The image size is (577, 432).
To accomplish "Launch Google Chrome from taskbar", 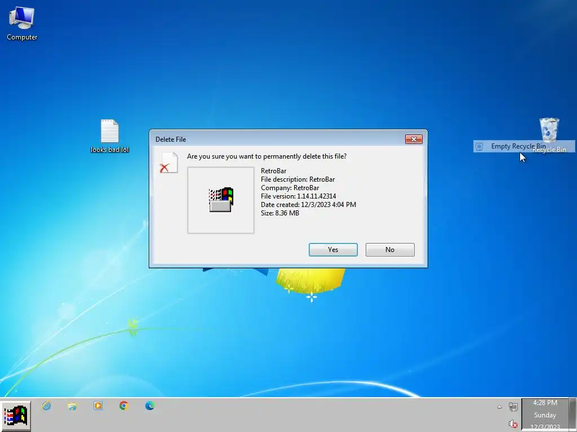I will (x=123, y=406).
